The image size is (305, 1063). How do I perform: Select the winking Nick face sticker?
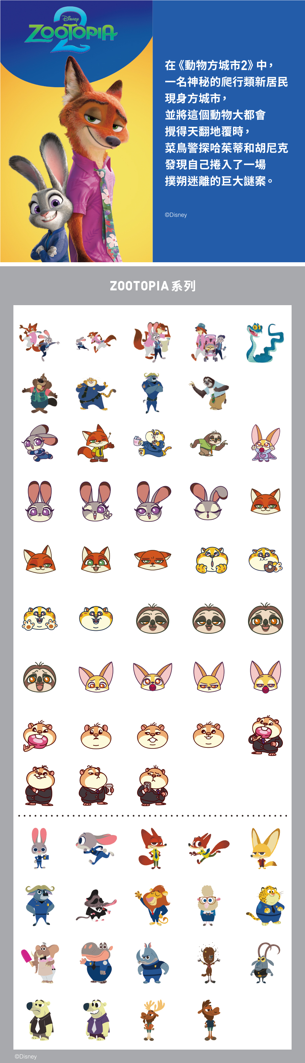pos(40,560)
